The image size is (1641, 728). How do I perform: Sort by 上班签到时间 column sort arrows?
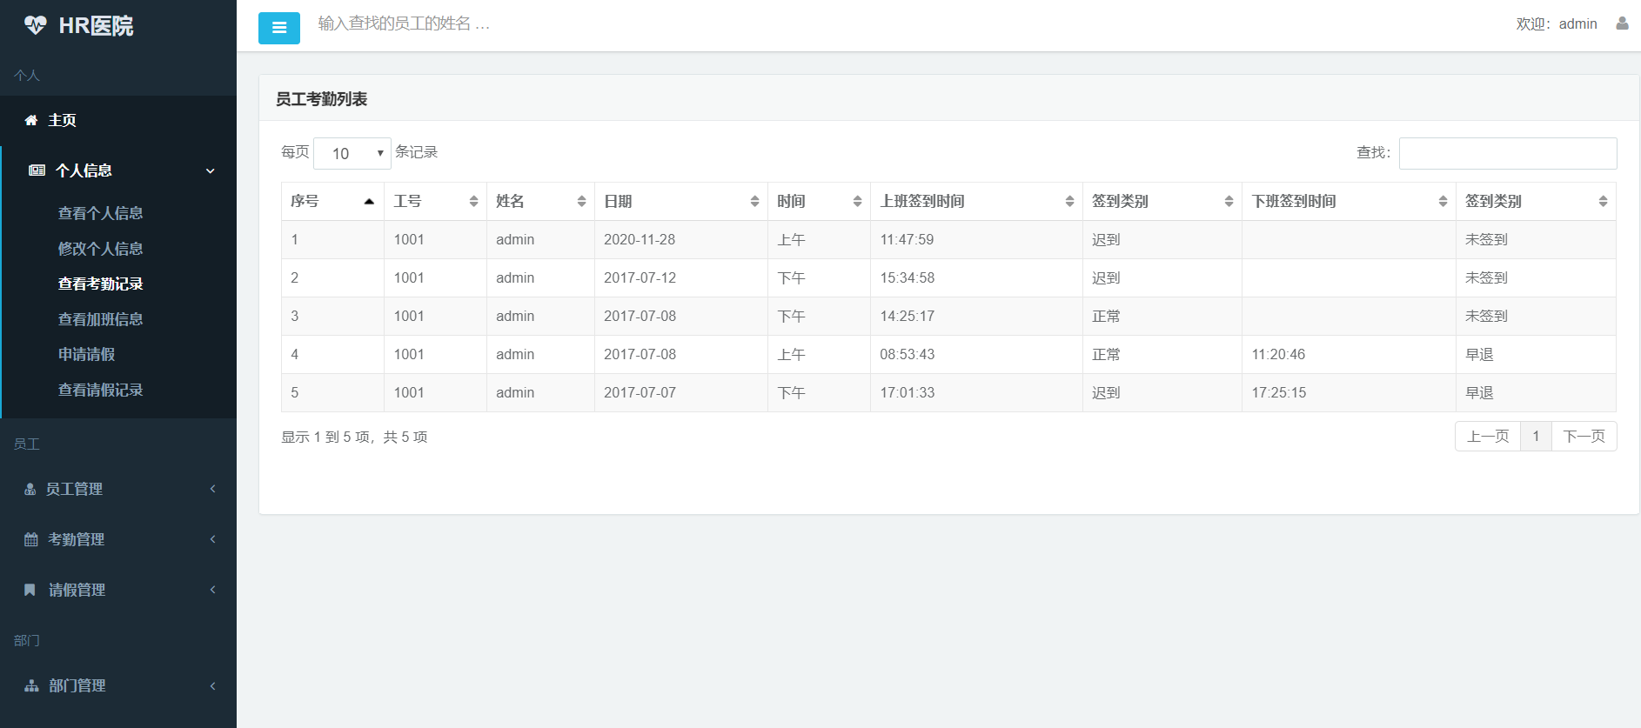[x=1069, y=201]
